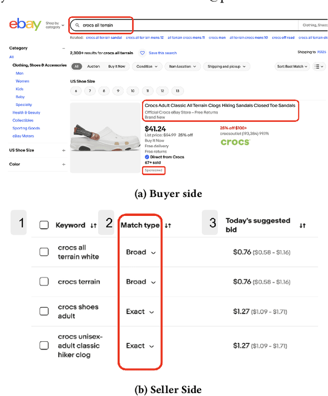This screenshot has height=396, width=328.
Task: Check 'crocs unisex-adult classic hiker clog' keyword
Action: (x=44, y=345)
